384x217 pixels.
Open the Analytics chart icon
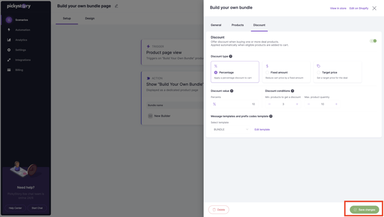click(9, 40)
